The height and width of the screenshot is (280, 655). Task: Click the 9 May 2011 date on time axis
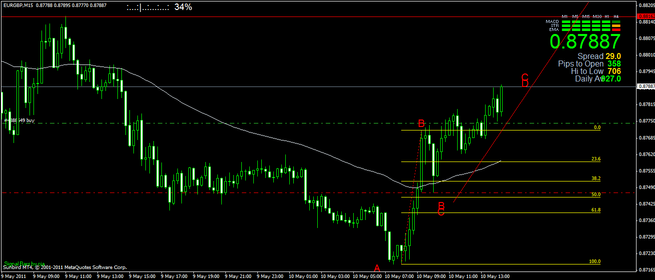pyautogui.click(x=13, y=276)
